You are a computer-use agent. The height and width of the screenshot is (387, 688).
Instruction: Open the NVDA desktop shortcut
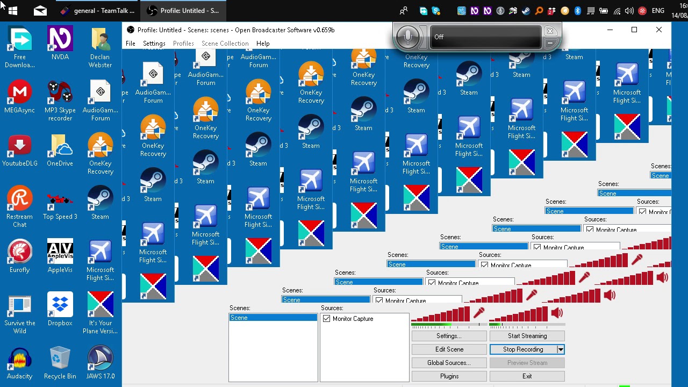[60, 44]
